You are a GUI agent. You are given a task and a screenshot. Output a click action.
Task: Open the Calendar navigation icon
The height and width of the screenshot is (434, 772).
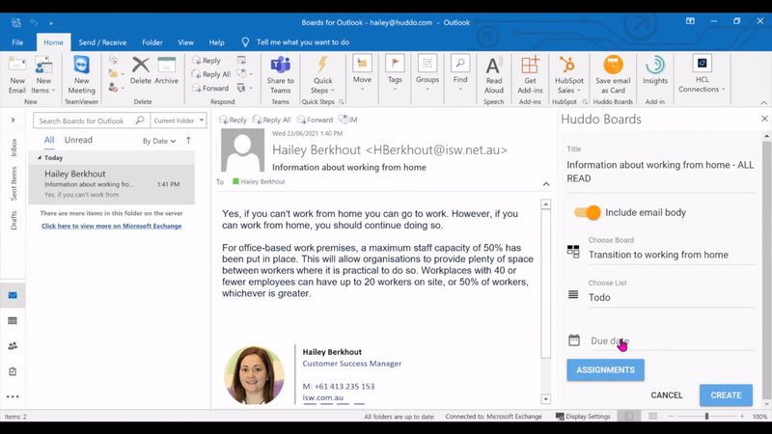pos(13,321)
